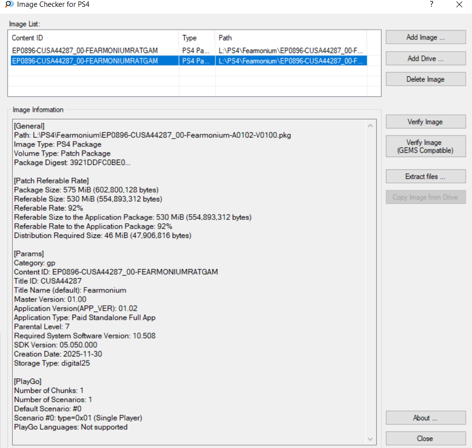Click the path cell of the first image row
Viewport: 472px width, 448px height.
point(291,50)
